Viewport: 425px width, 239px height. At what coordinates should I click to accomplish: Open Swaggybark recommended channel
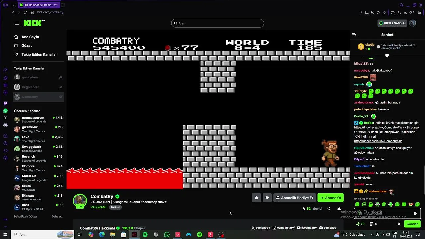tap(38, 149)
